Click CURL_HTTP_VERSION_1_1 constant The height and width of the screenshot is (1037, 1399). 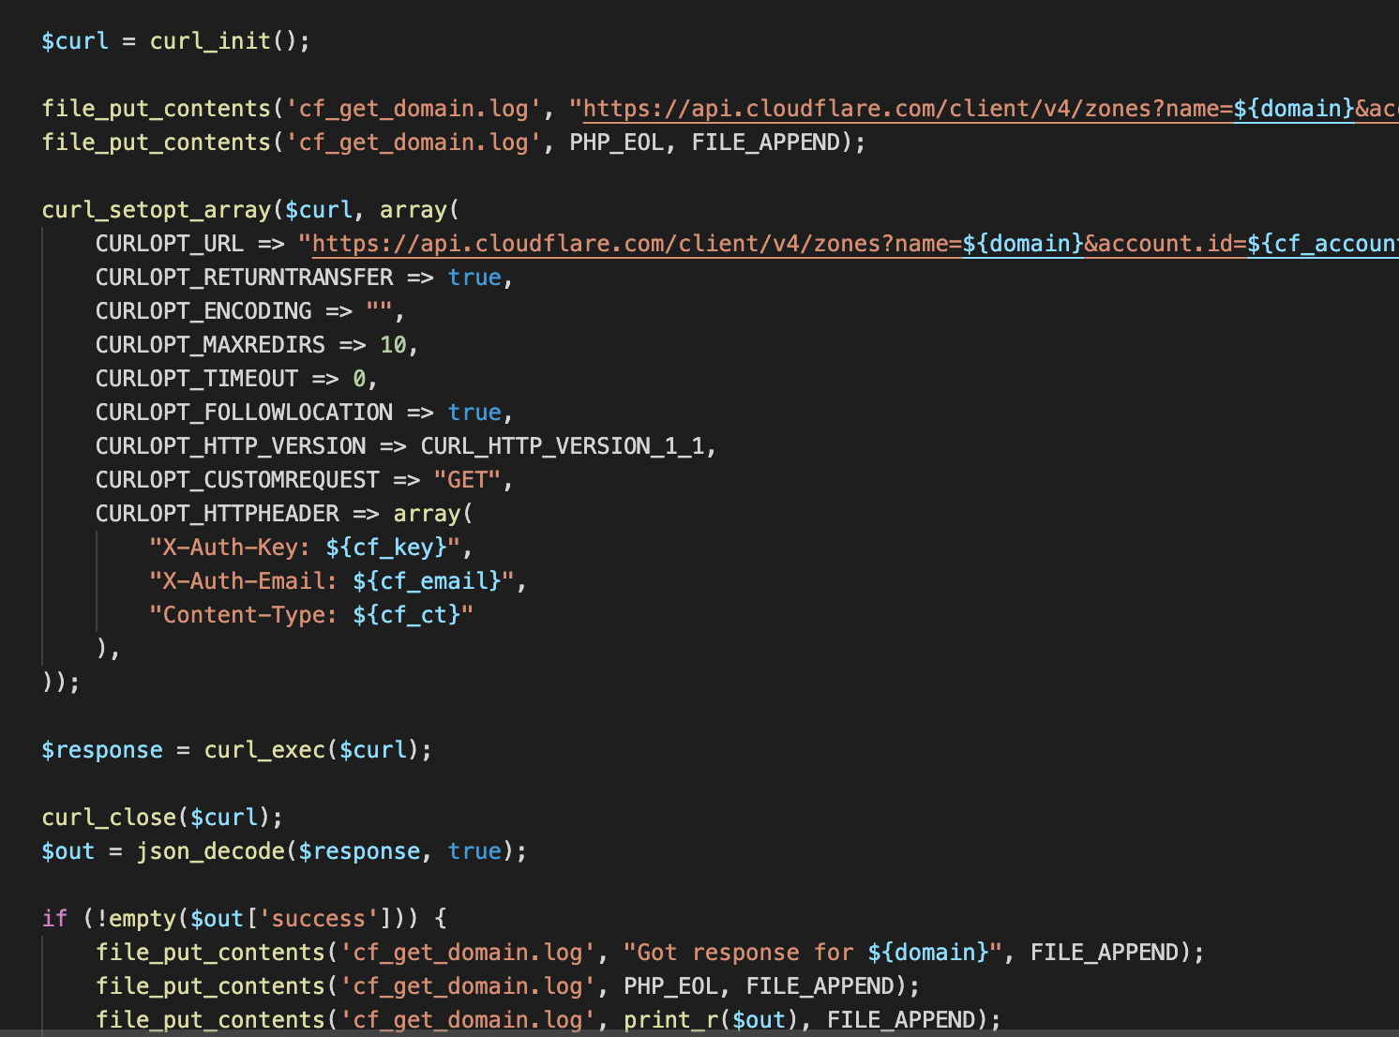coord(563,446)
